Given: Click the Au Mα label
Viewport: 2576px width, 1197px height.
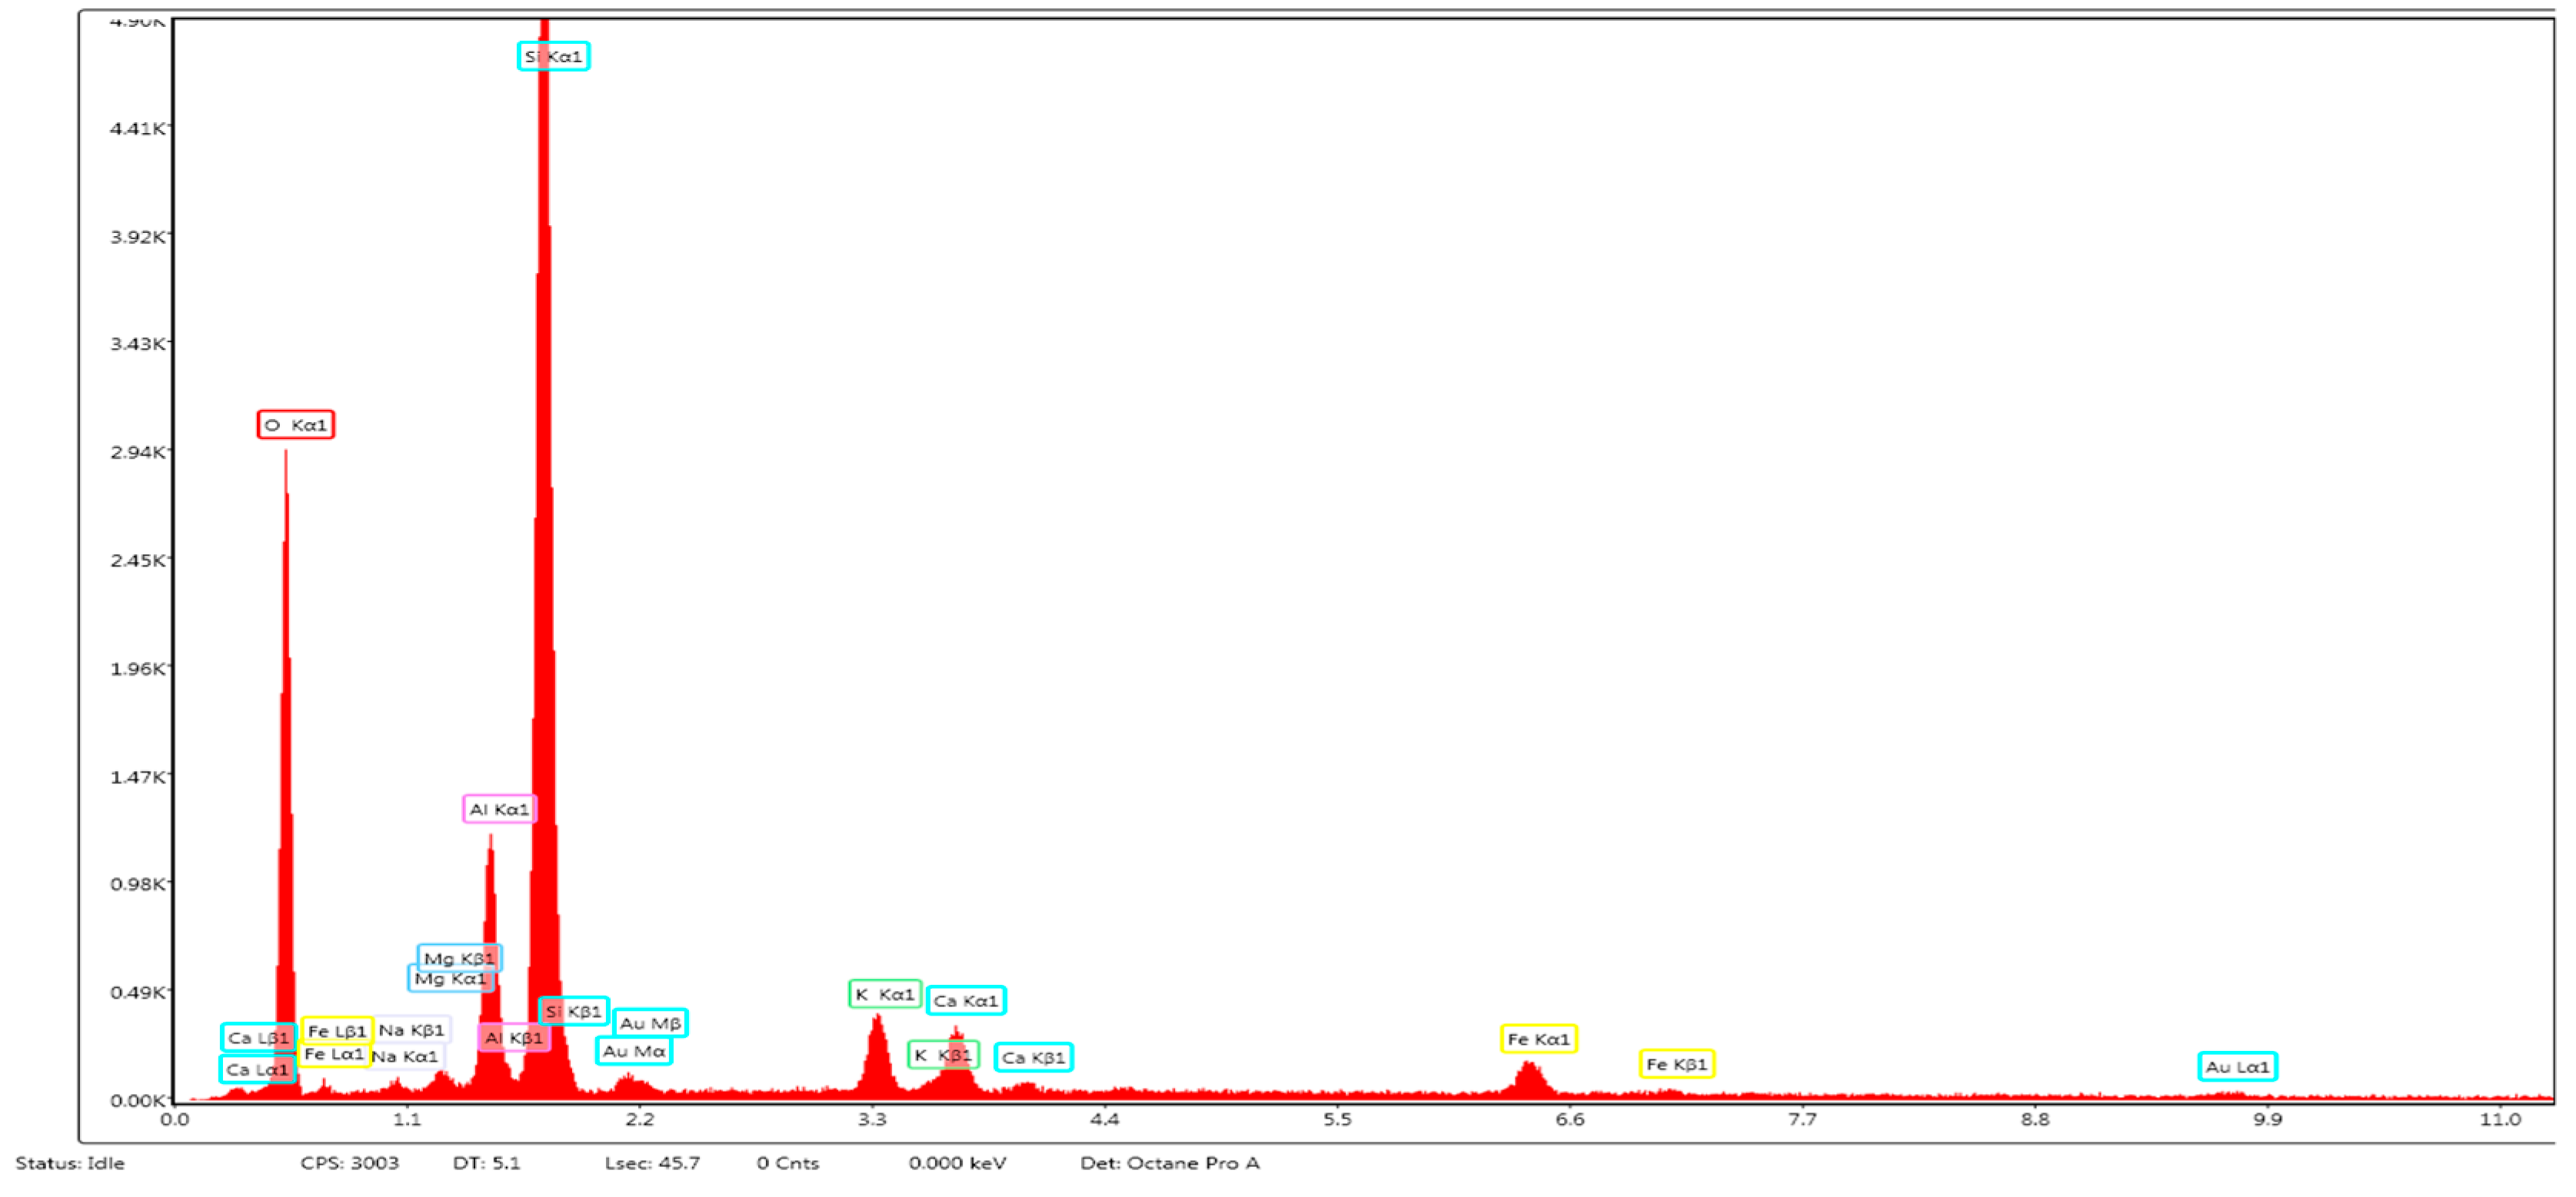Looking at the screenshot, I should point(634,1051).
